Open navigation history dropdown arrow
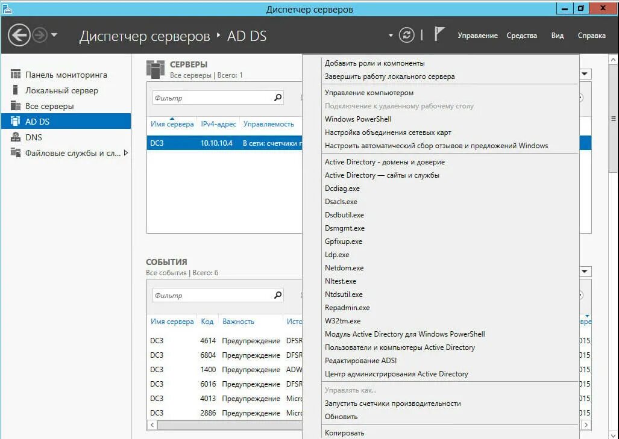 [x=54, y=35]
